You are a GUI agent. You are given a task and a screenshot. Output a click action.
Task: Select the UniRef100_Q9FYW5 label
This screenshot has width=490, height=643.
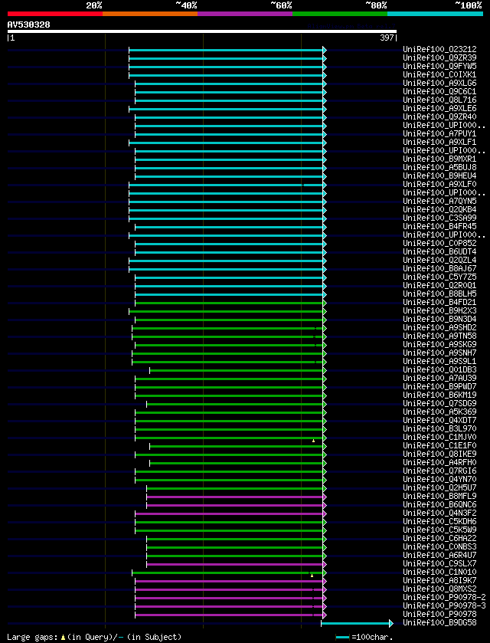tap(439, 66)
